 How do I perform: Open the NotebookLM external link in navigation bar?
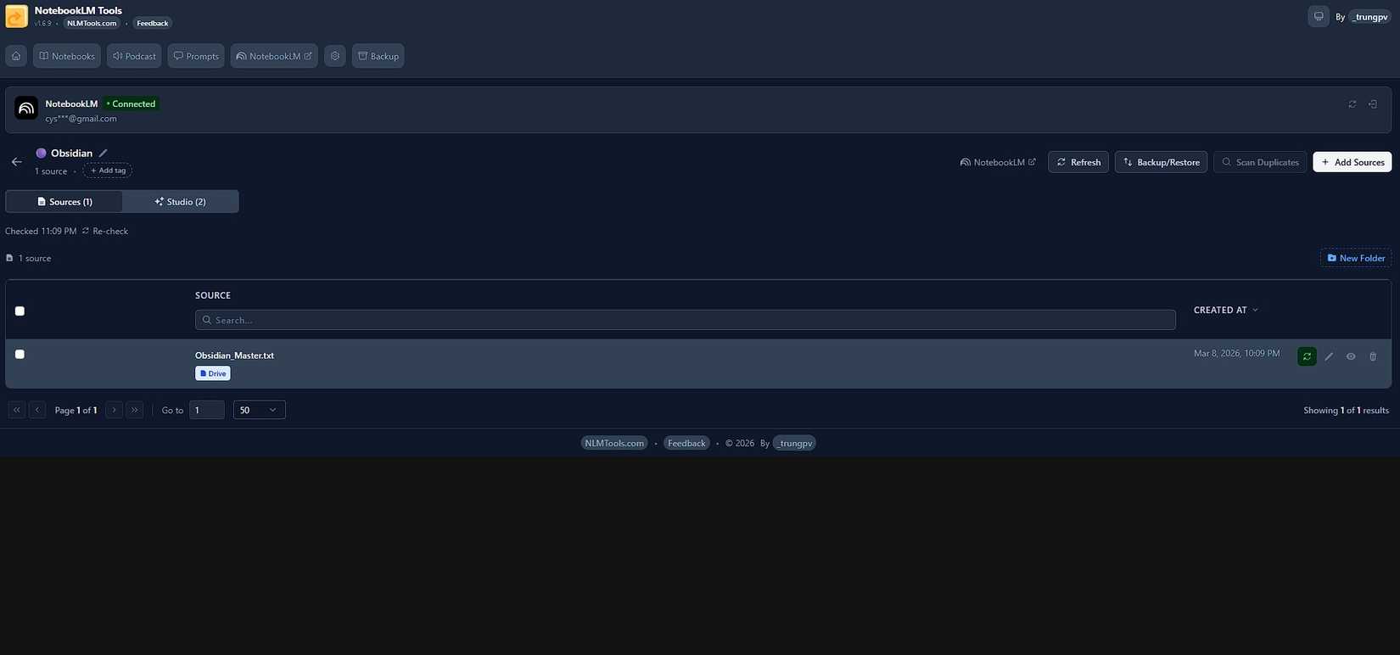pyautogui.click(x=274, y=56)
